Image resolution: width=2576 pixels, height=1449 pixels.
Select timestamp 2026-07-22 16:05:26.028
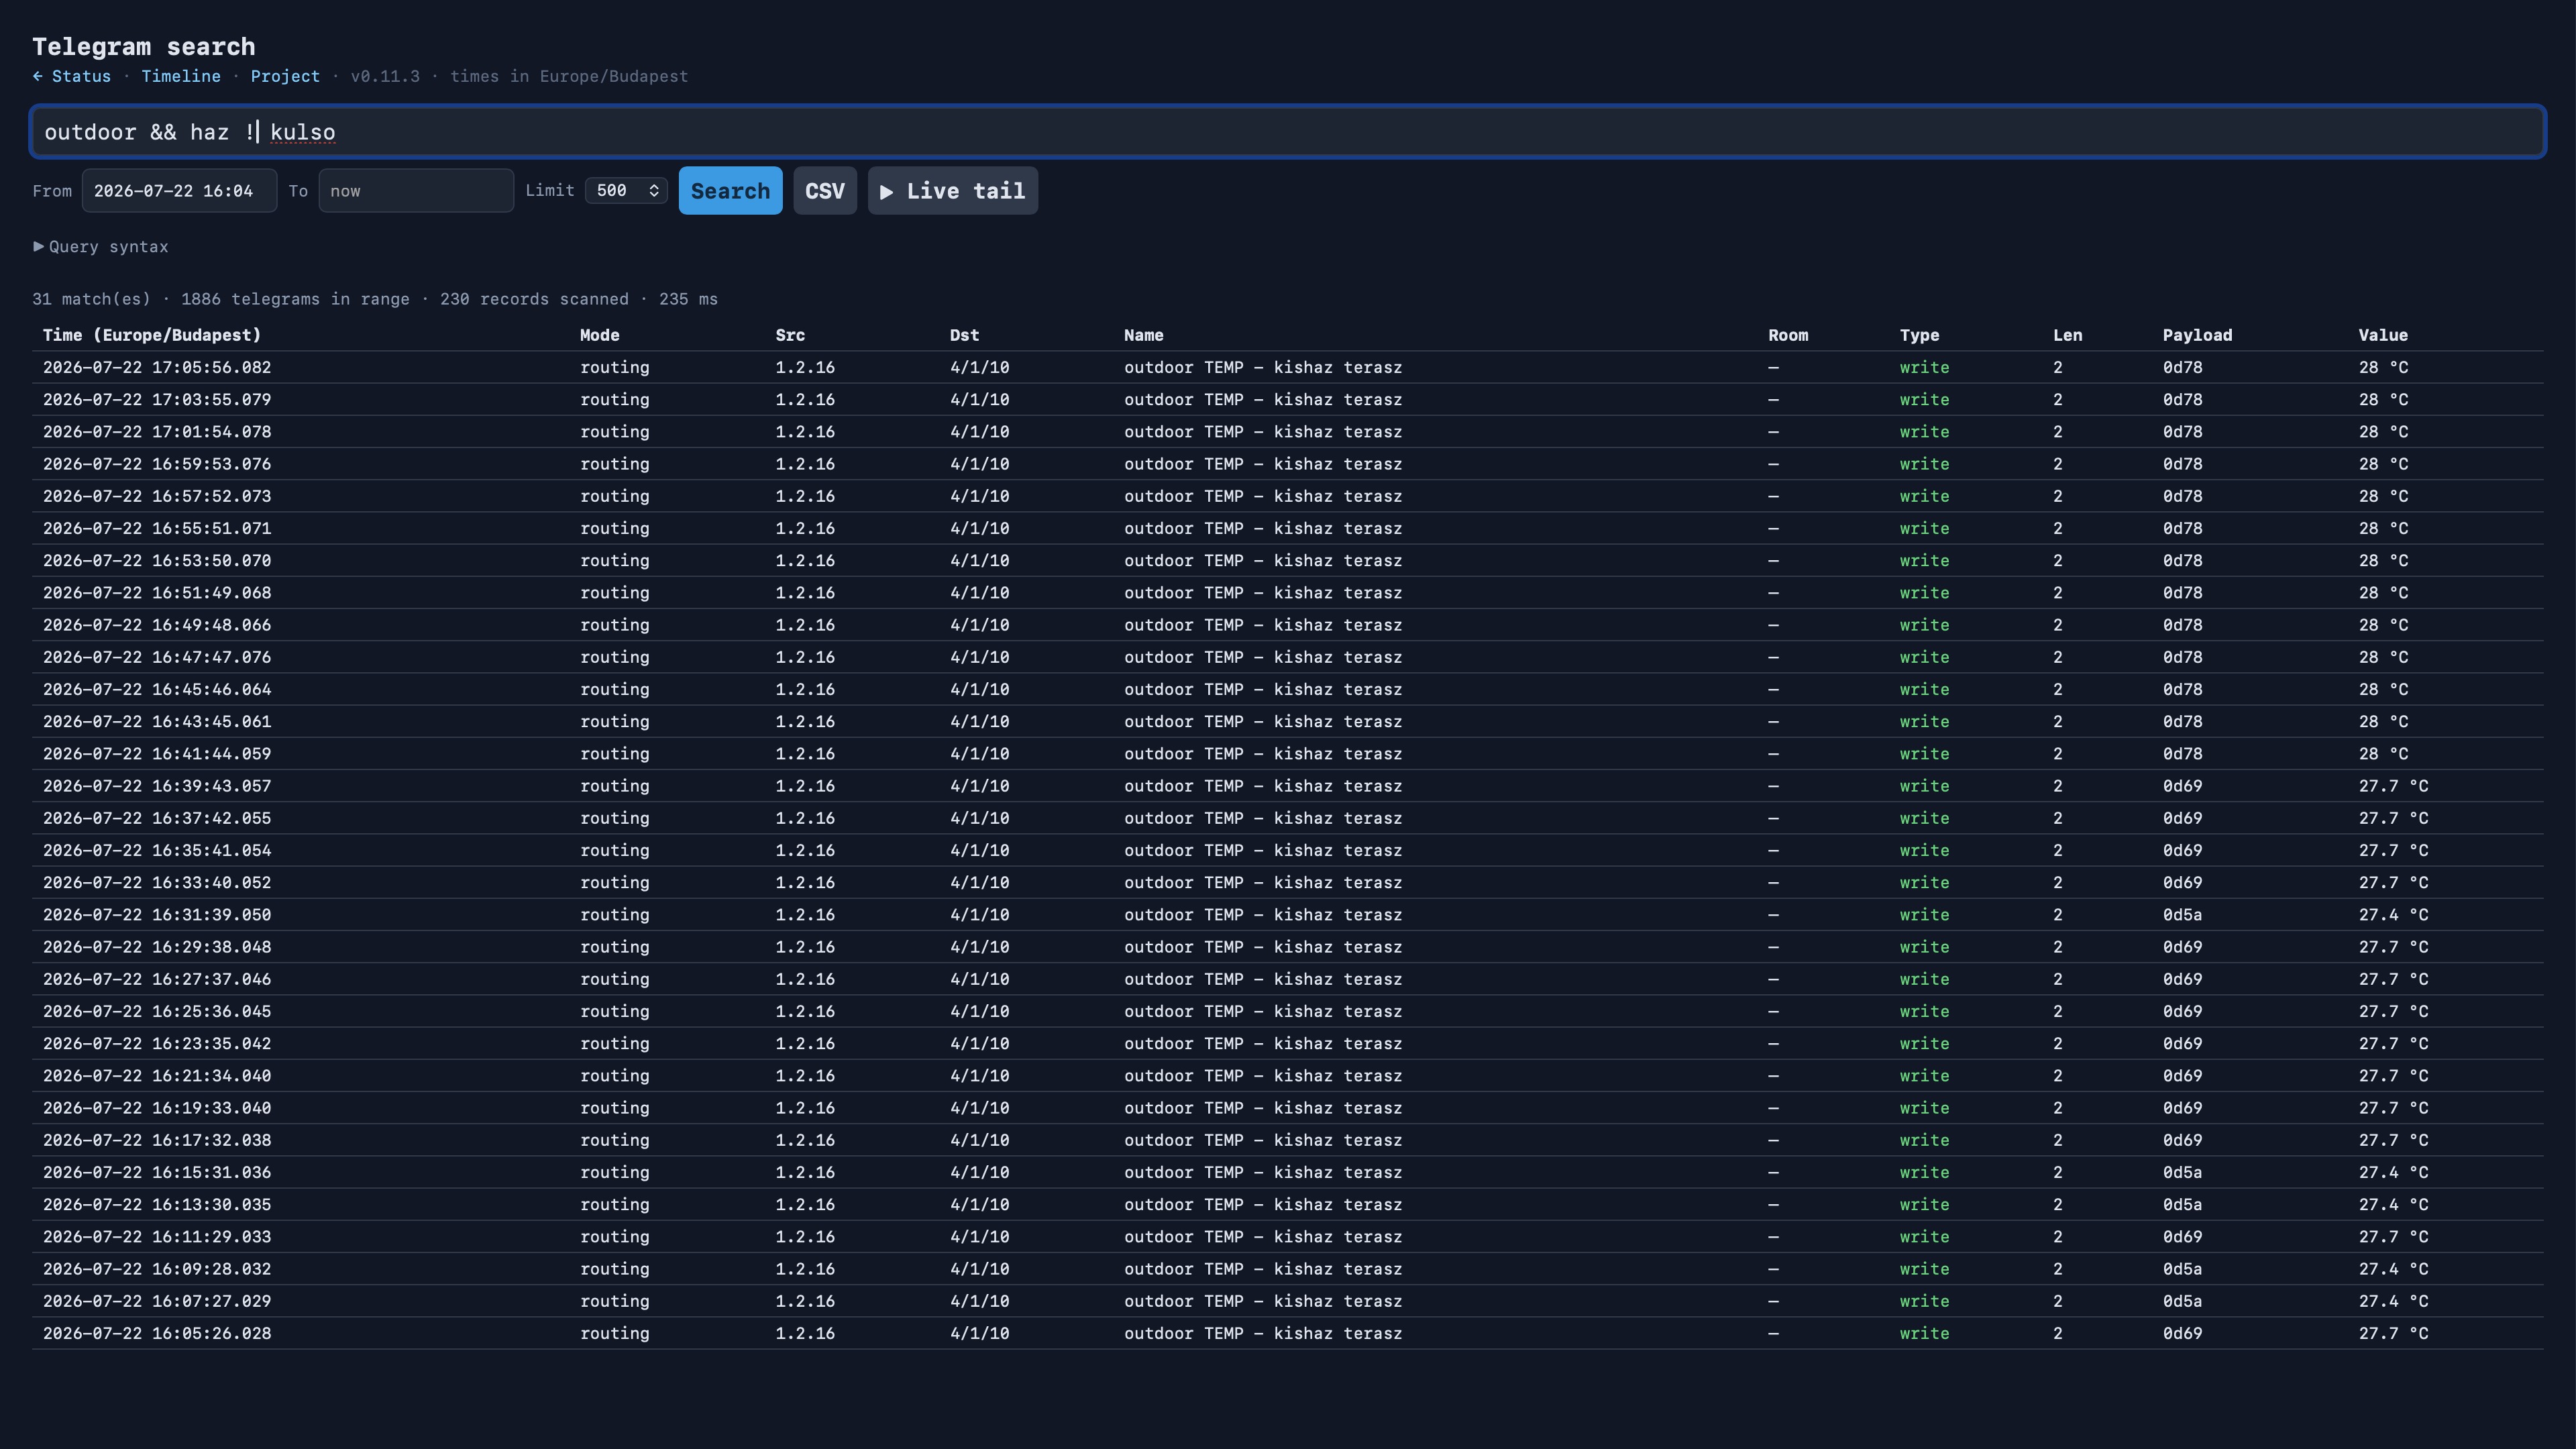coord(157,1333)
